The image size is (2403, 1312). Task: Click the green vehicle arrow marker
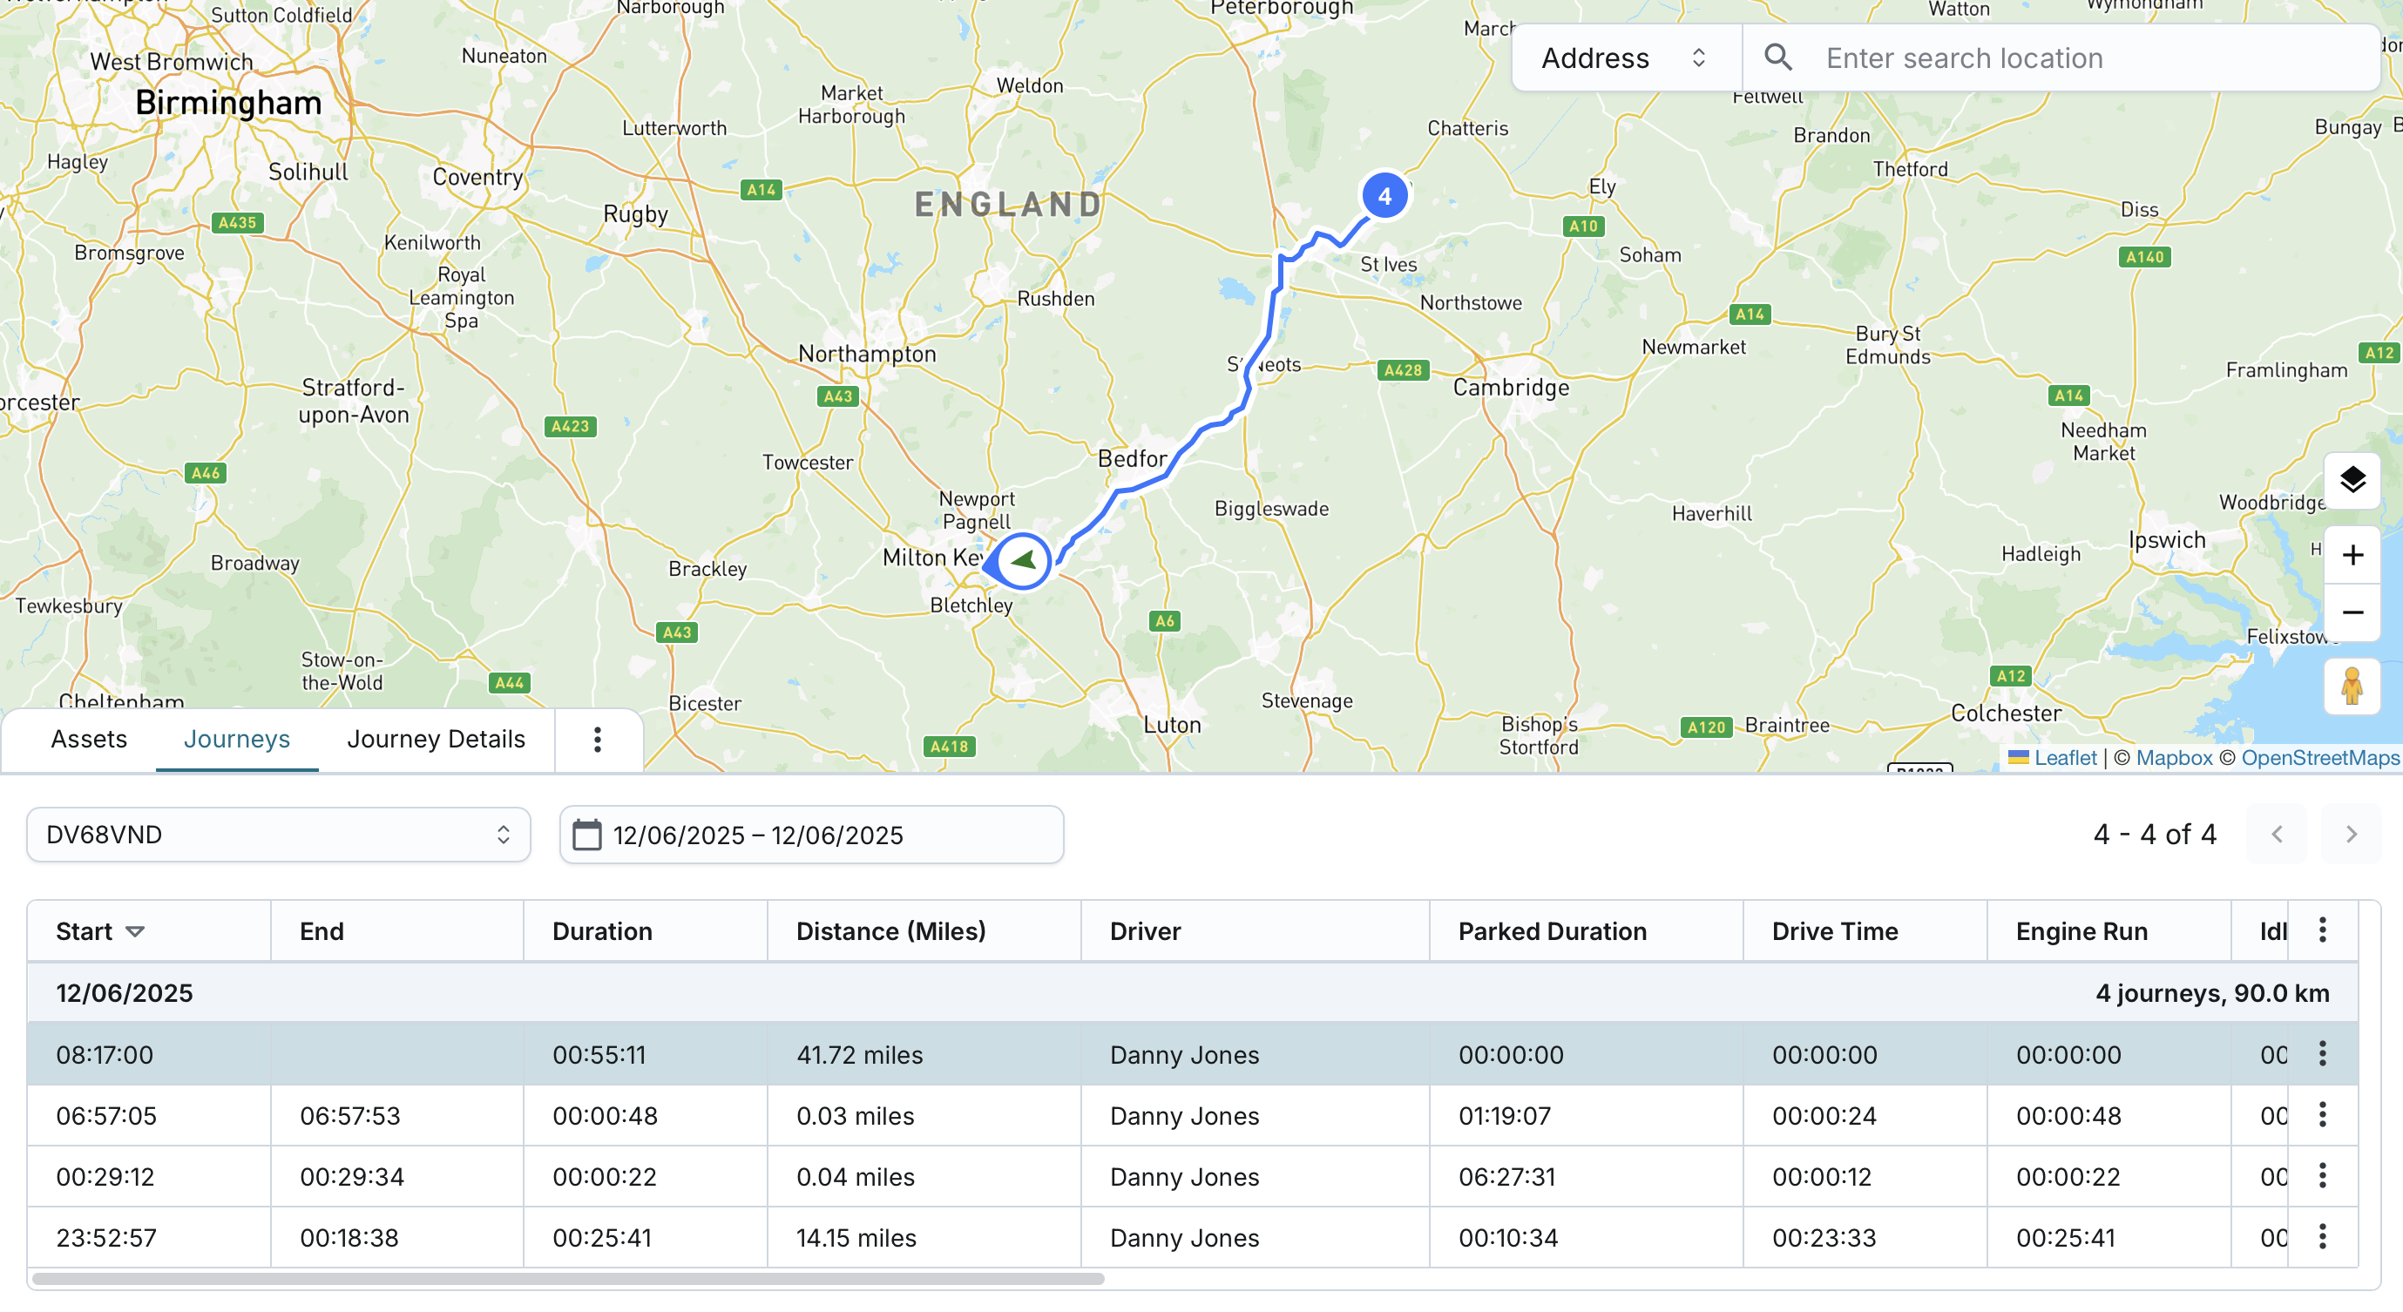coord(1024,560)
